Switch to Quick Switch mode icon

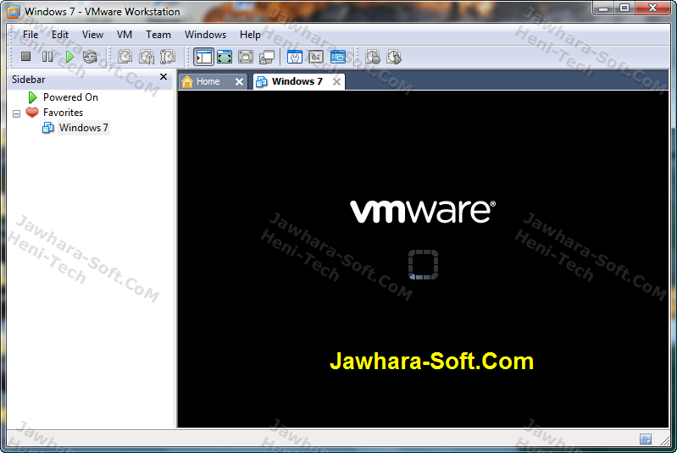click(x=225, y=57)
